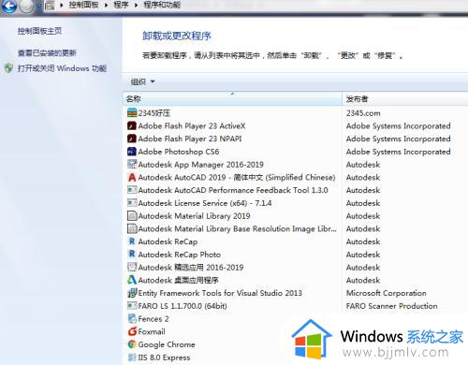Click 程序 in the address breadcrumb
This screenshot has height=365, width=468.
121,5
